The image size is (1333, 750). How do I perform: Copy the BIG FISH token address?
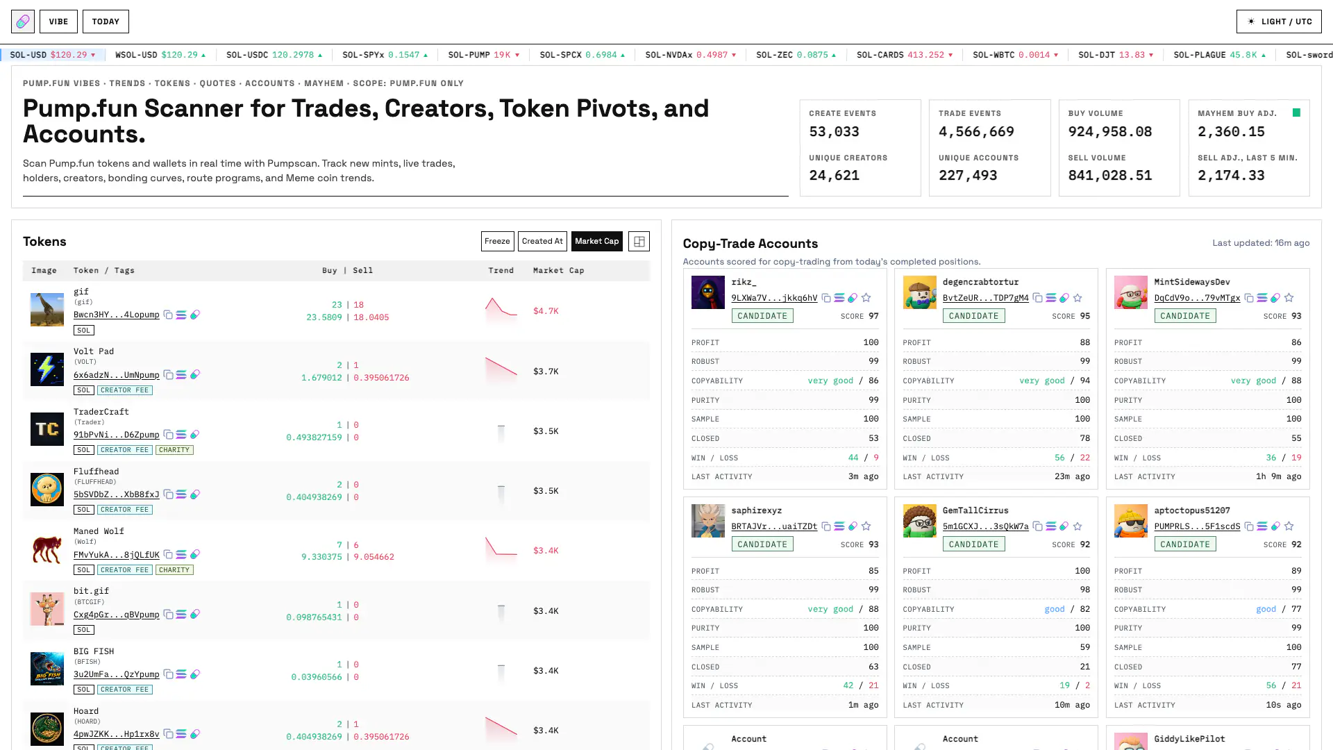[168, 674]
